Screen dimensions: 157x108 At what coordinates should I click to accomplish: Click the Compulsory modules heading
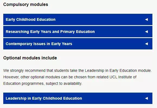click(x=26, y=5)
